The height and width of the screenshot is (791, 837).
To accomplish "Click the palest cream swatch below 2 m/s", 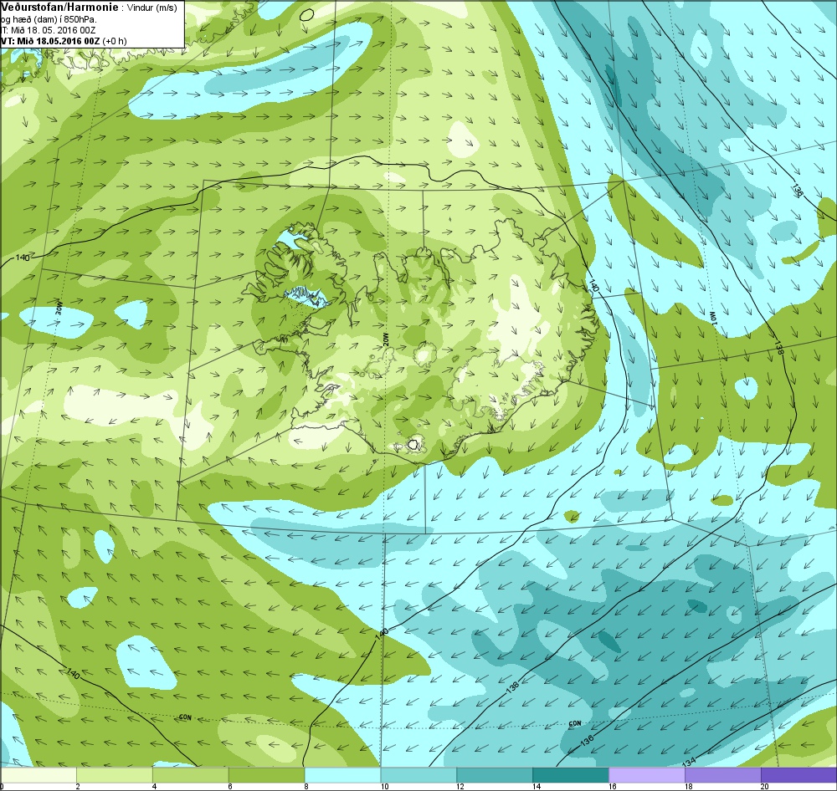I will coord(39,774).
